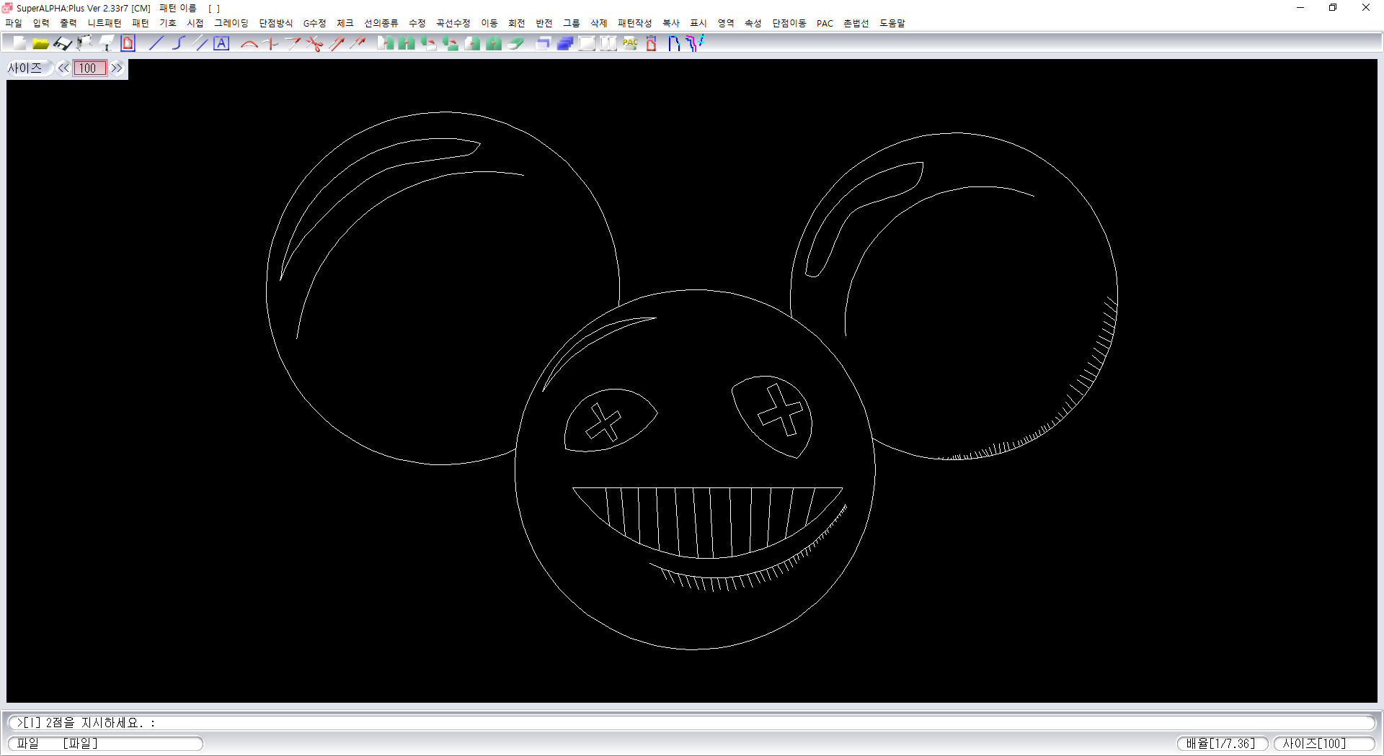Select the red scissors cut tool
Image resolution: width=1384 pixels, height=756 pixels.
[x=314, y=44]
